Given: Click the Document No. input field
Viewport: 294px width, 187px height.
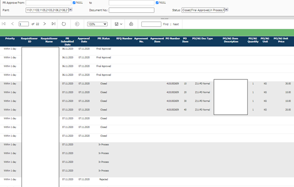Looking at the screenshot, I should tap(132, 10).
